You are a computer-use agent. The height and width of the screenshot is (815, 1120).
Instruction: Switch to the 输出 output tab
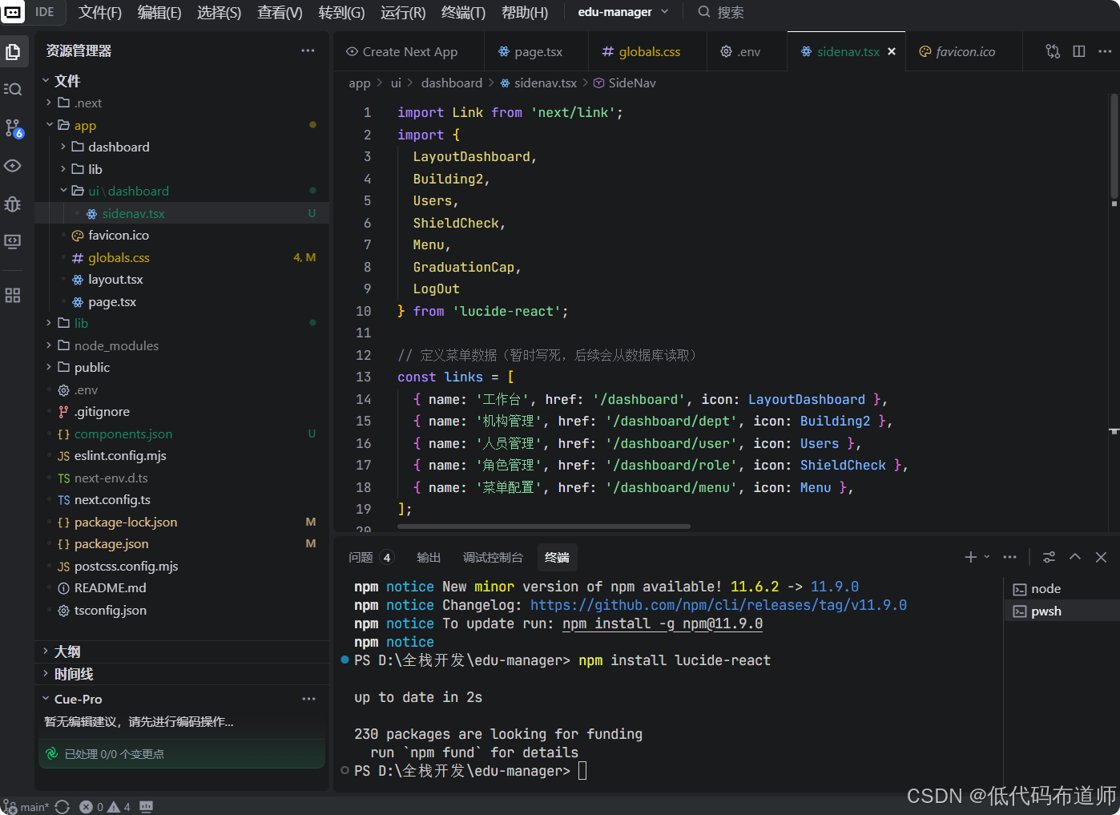(x=429, y=557)
